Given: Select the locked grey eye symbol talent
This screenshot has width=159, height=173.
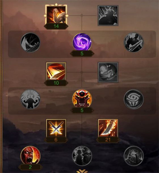Looking at the screenshot, I should pyautogui.click(x=133, y=99).
